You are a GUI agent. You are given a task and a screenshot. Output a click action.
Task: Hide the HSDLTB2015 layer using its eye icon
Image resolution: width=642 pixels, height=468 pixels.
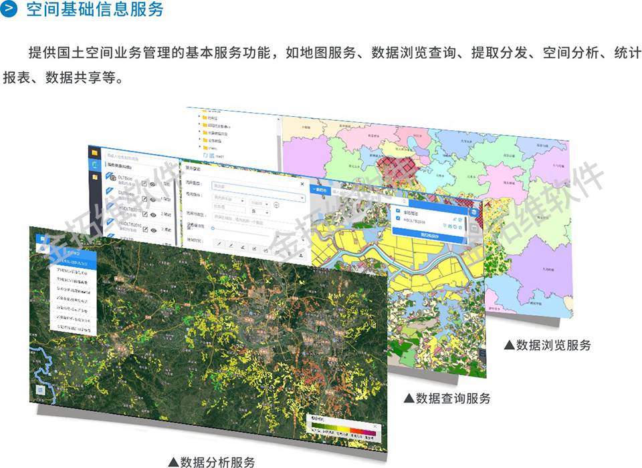tap(153, 215)
